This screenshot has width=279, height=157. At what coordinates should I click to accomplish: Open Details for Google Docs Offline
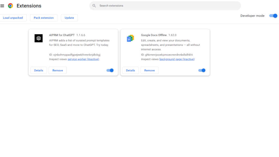(131, 70)
